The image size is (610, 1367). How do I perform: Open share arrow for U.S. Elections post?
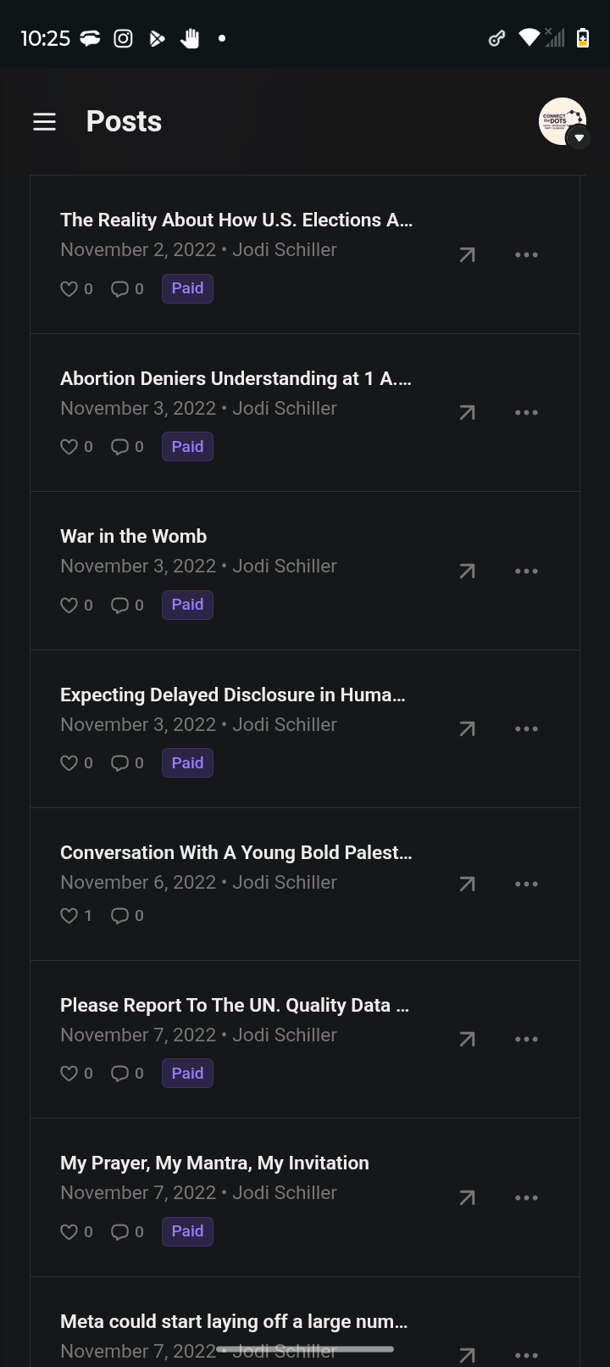tap(467, 254)
